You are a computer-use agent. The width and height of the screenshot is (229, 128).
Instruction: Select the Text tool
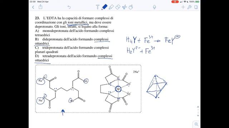pyautogui.click(x=98, y=7)
